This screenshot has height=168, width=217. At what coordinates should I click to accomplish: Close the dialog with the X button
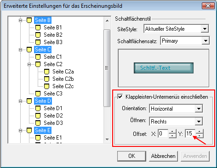pos(208,6)
